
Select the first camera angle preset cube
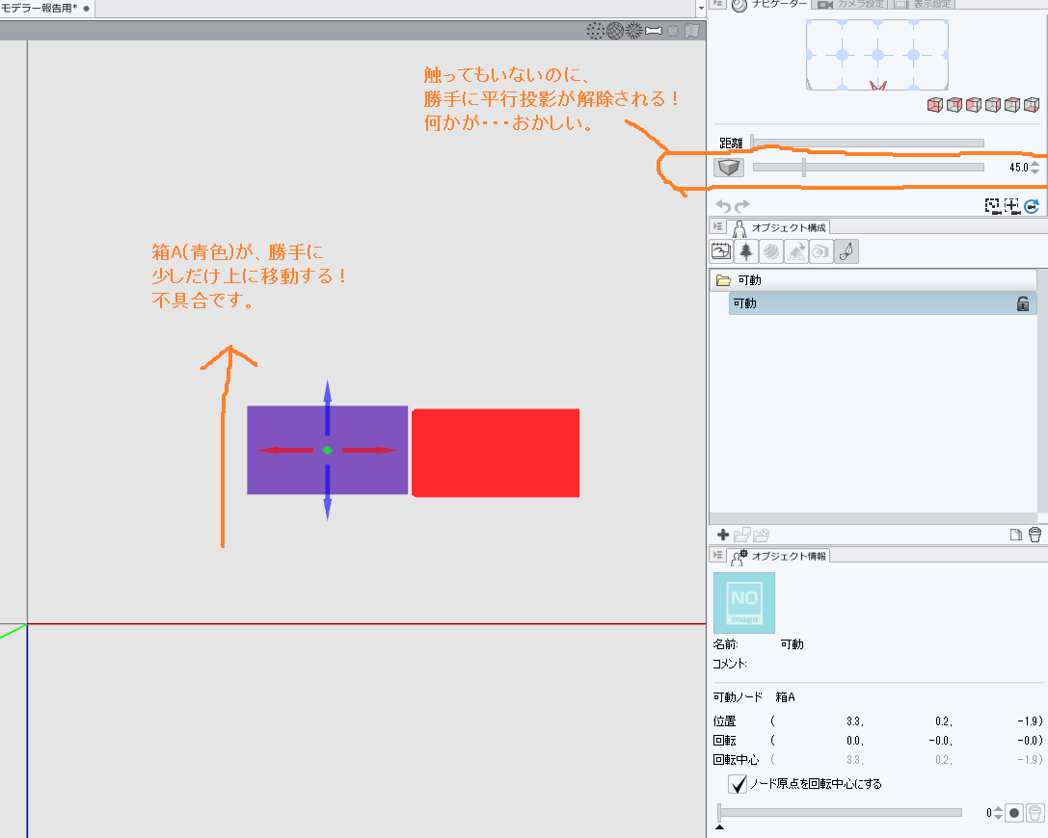[934, 105]
